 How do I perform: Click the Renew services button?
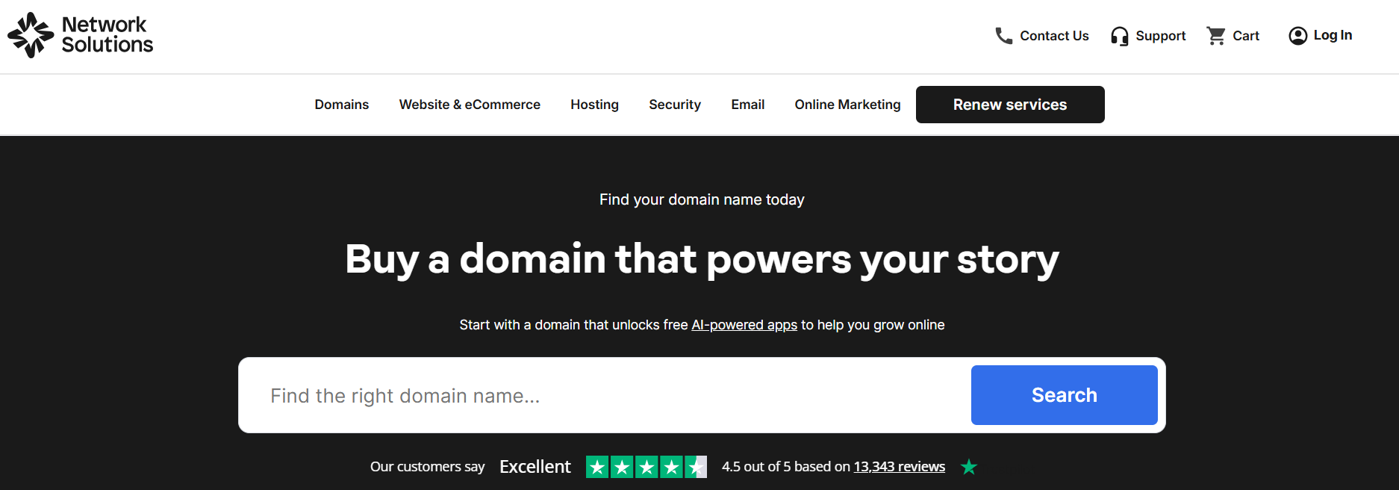pyautogui.click(x=1010, y=105)
